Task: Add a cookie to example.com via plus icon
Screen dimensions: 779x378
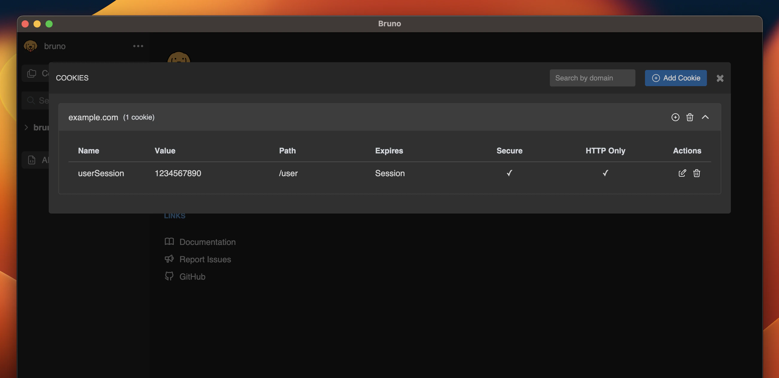Action: tap(675, 117)
